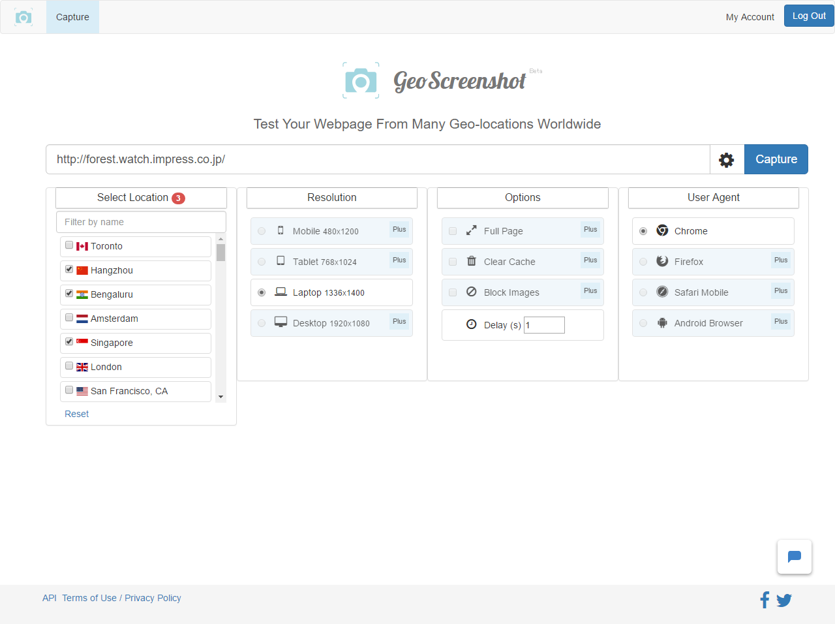Uncheck the Hangzhou location checkbox

[x=69, y=270]
